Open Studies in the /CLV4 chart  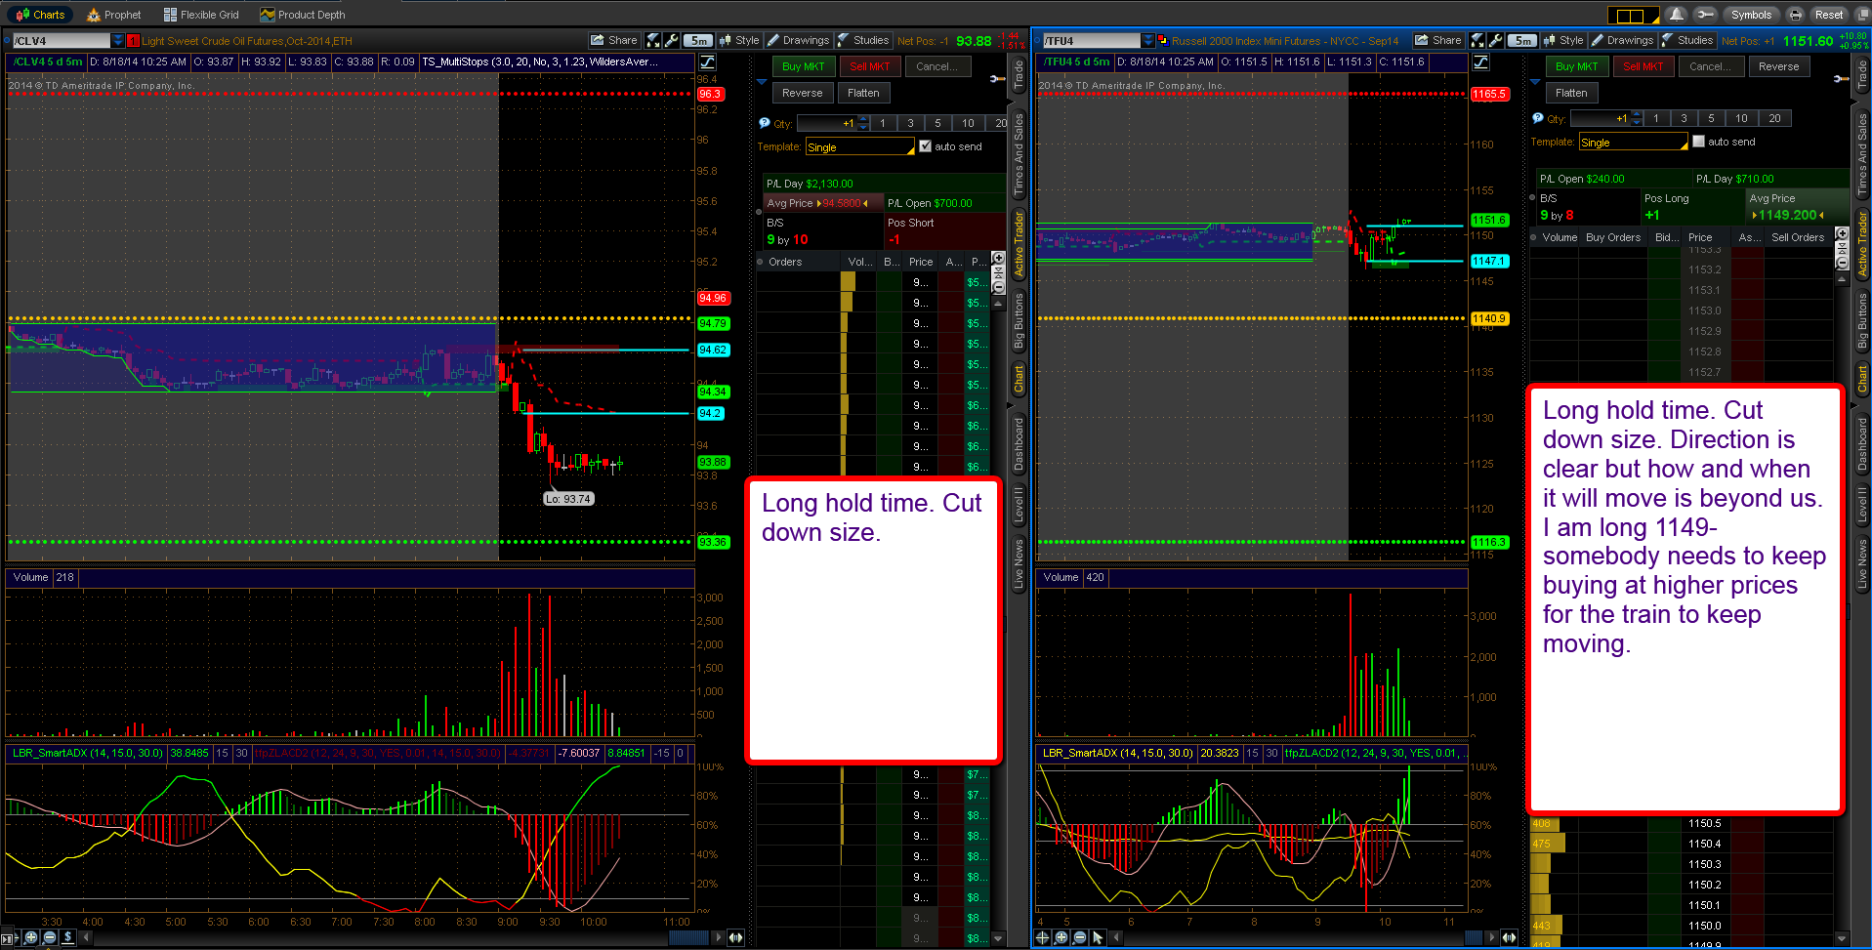[863, 40]
